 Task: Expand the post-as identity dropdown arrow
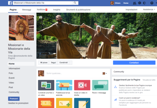click(x=106, y=74)
